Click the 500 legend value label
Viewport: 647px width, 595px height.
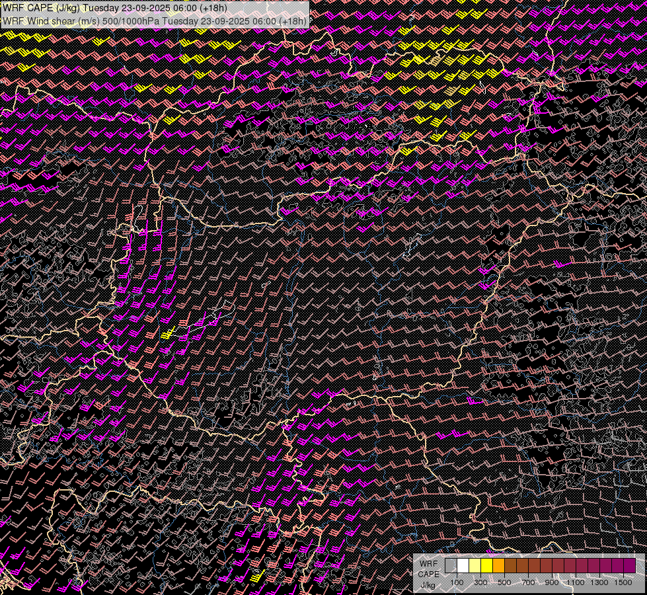coord(504,582)
